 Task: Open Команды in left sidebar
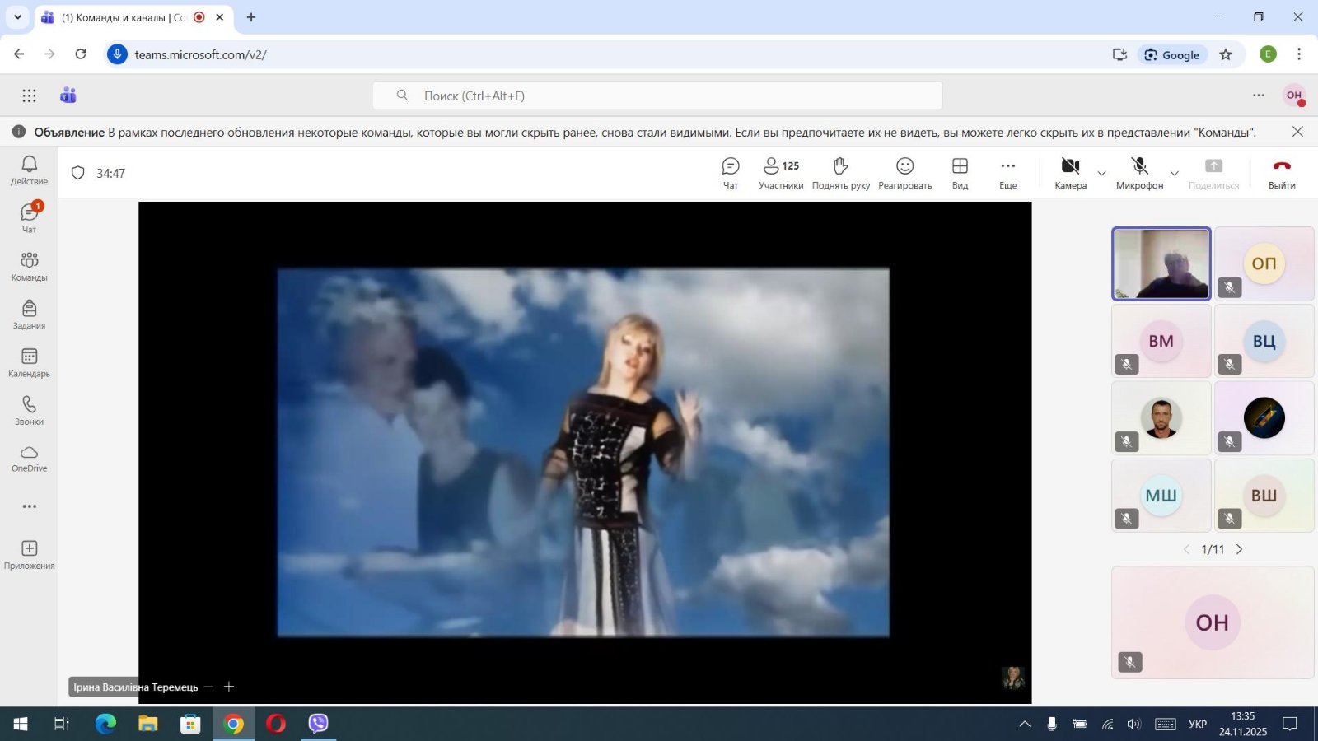point(30,266)
